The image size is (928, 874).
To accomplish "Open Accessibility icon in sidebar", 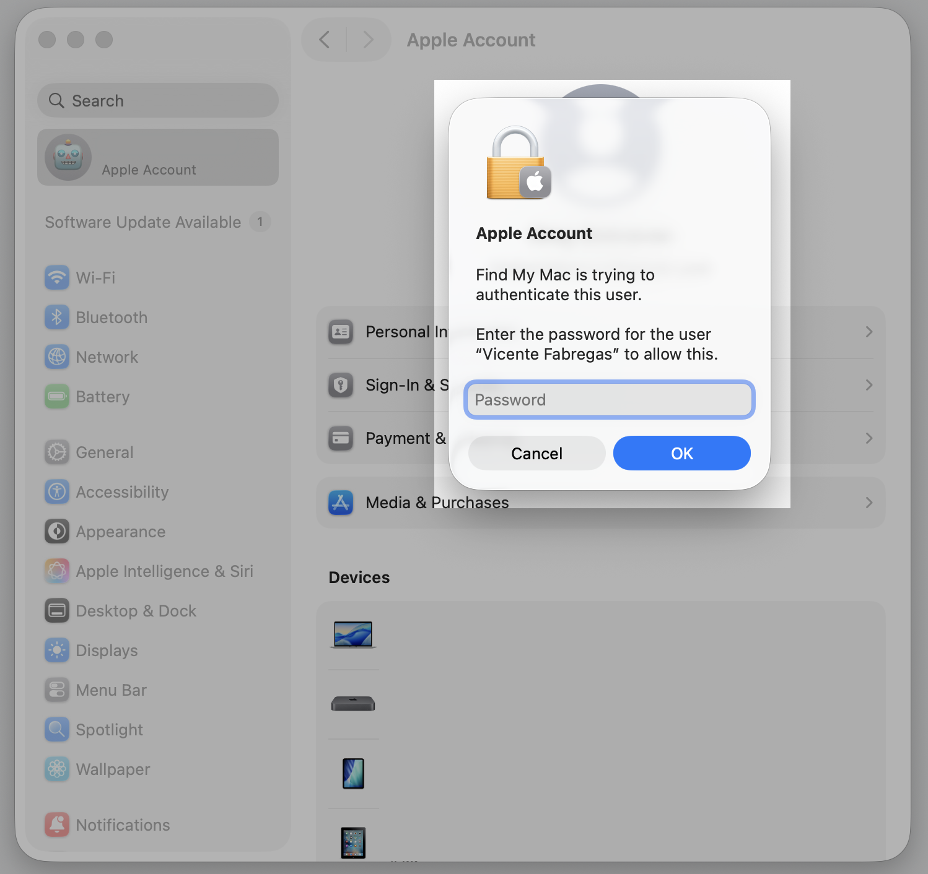I will coord(57,491).
